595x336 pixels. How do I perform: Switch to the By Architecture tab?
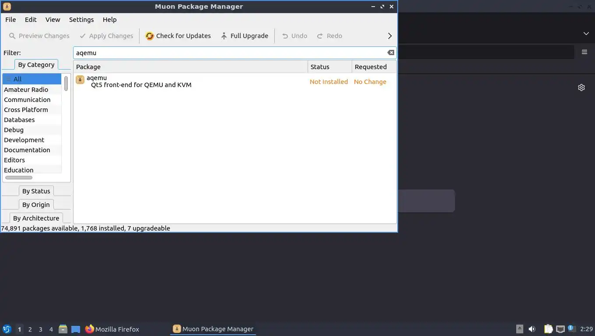(x=36, y=218)
